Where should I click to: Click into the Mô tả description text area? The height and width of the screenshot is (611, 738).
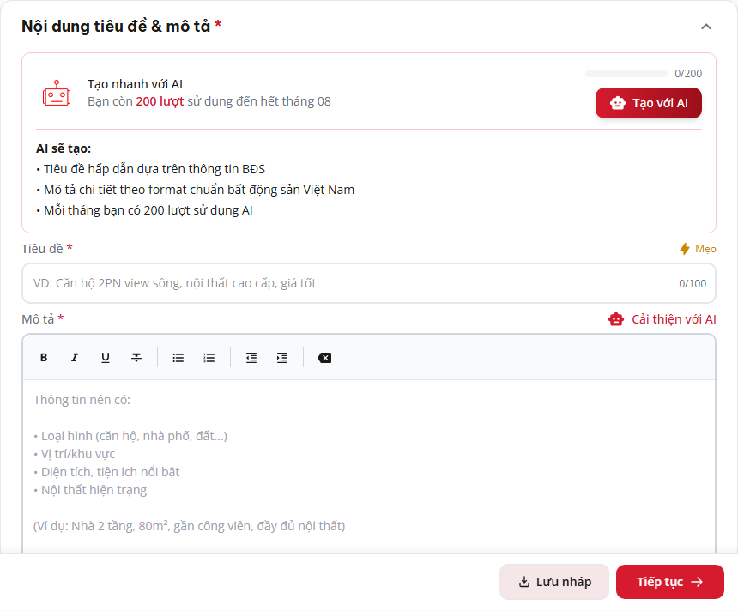[369, 466]
